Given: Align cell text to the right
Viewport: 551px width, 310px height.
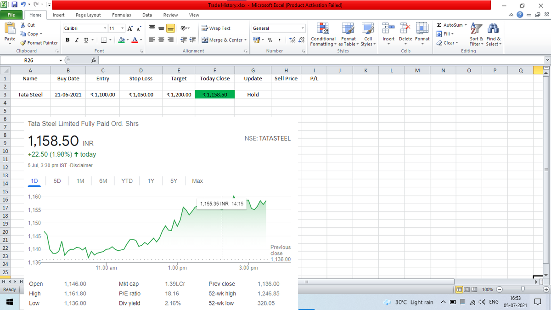Looking at the screenshot, I should point(170,40).
